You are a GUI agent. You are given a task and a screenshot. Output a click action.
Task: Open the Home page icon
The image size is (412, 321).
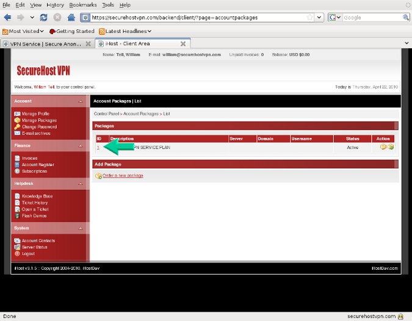coord(71,18)
